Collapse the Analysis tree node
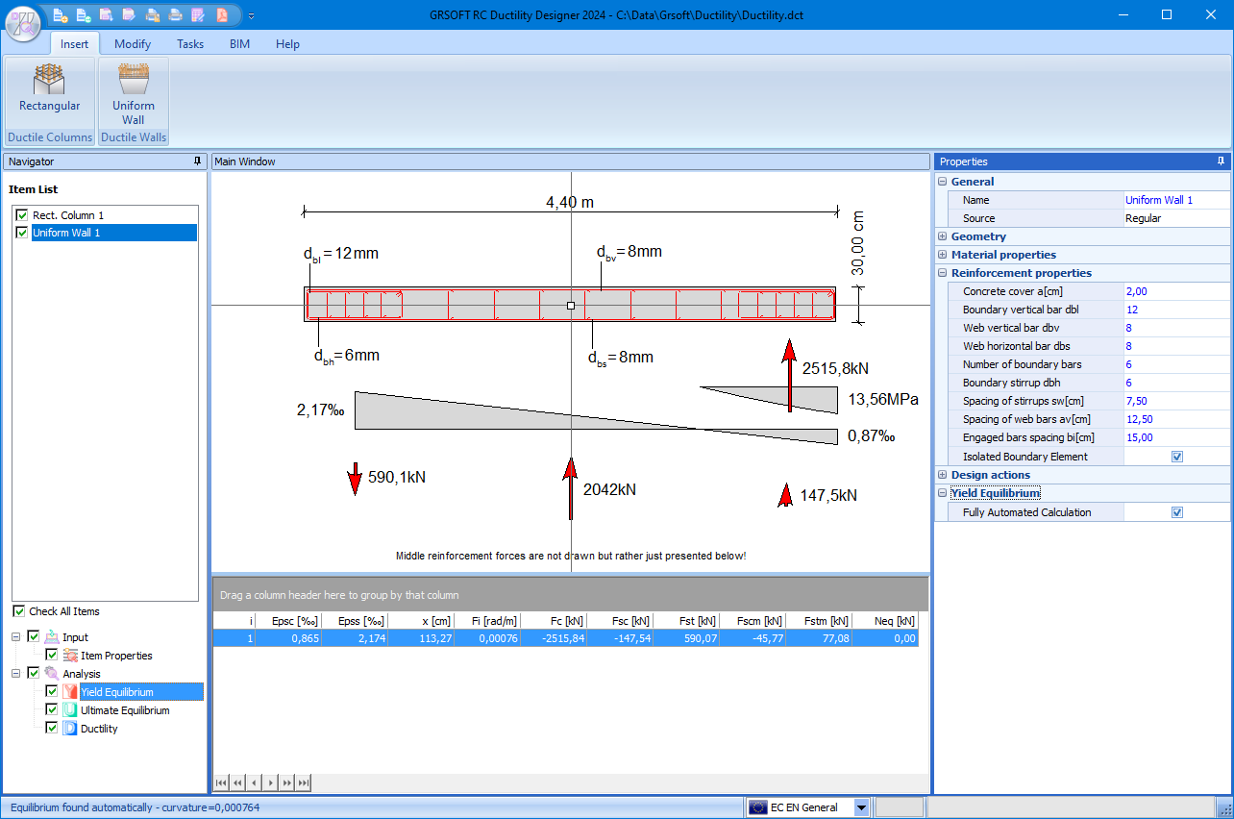 (17, 673)
